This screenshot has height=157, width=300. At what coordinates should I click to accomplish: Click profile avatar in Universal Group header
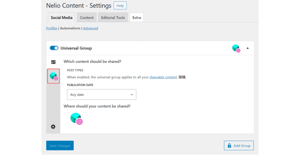point(236,48)
